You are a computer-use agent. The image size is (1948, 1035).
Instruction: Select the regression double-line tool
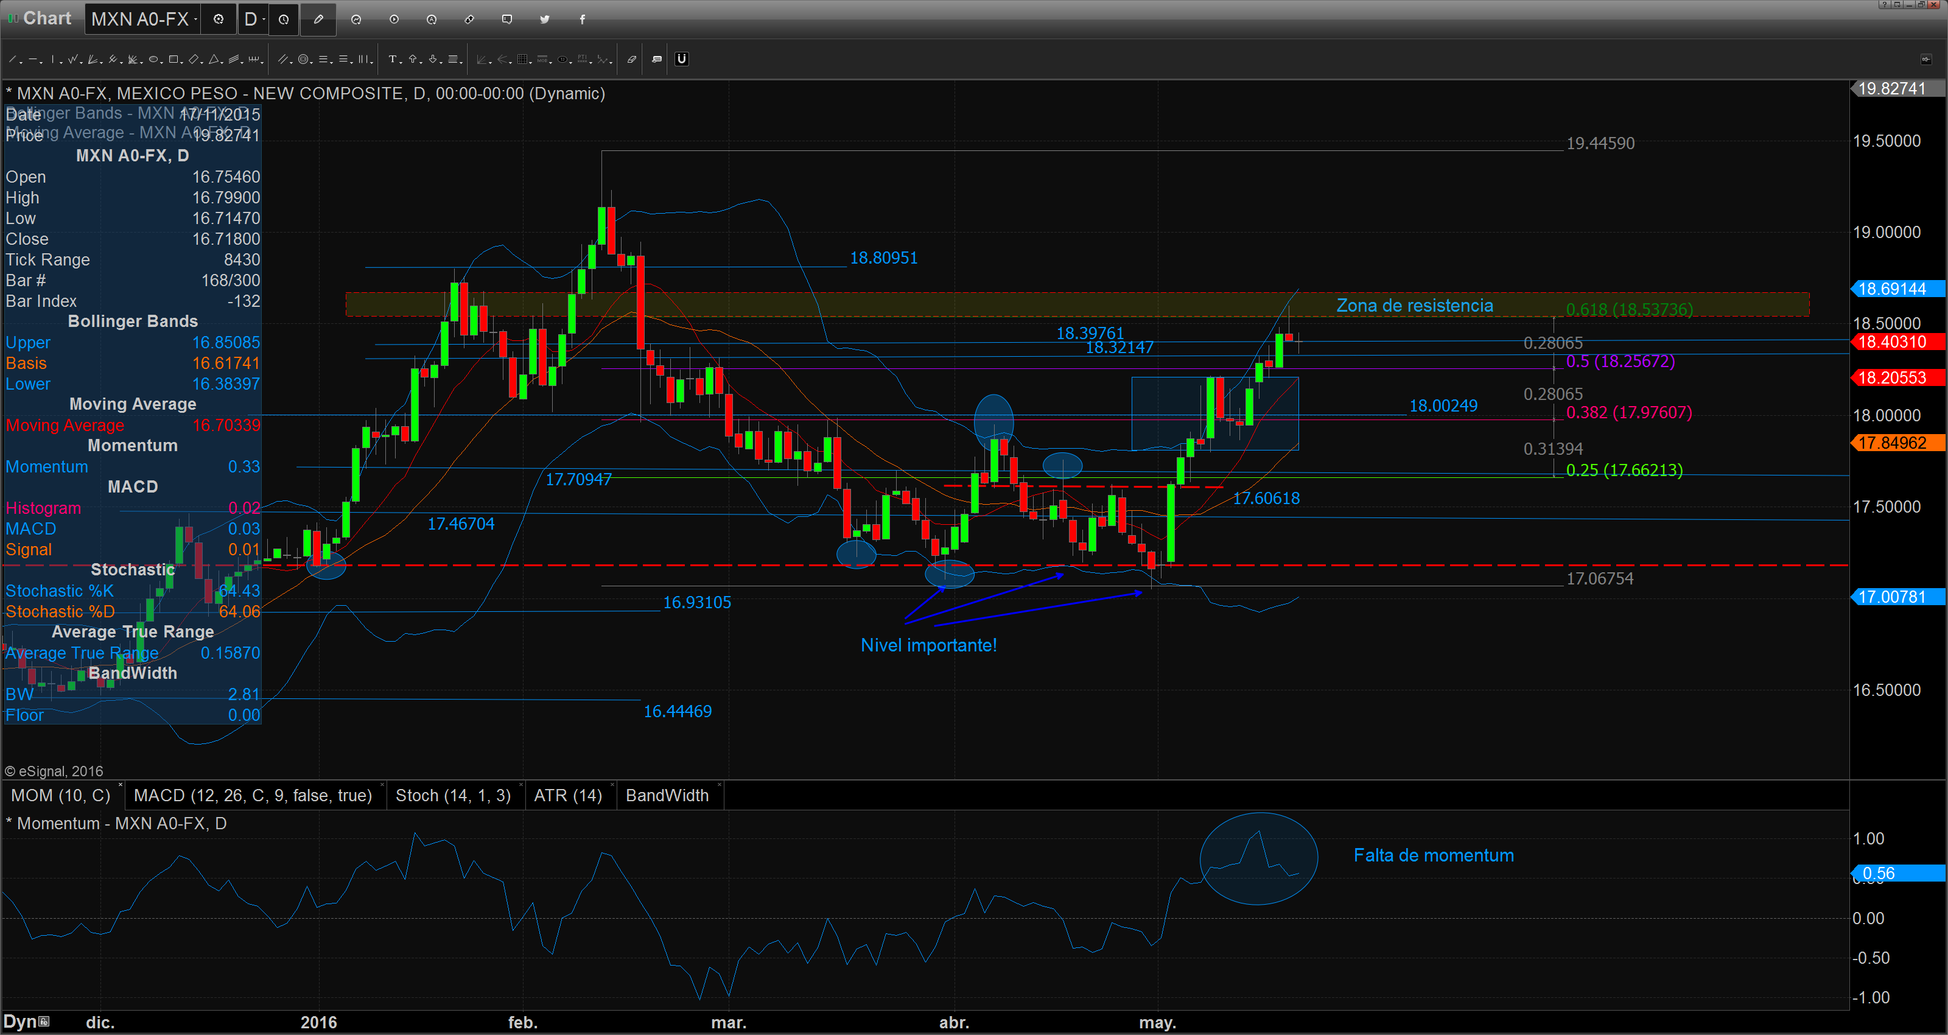[283, 59]
